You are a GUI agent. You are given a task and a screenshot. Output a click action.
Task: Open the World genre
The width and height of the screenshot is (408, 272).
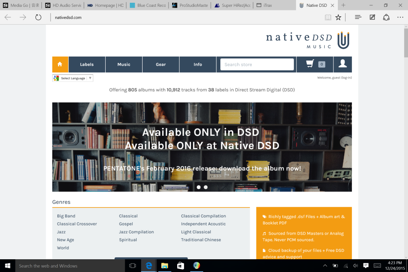pyautogui.click(x=63, y=248)
